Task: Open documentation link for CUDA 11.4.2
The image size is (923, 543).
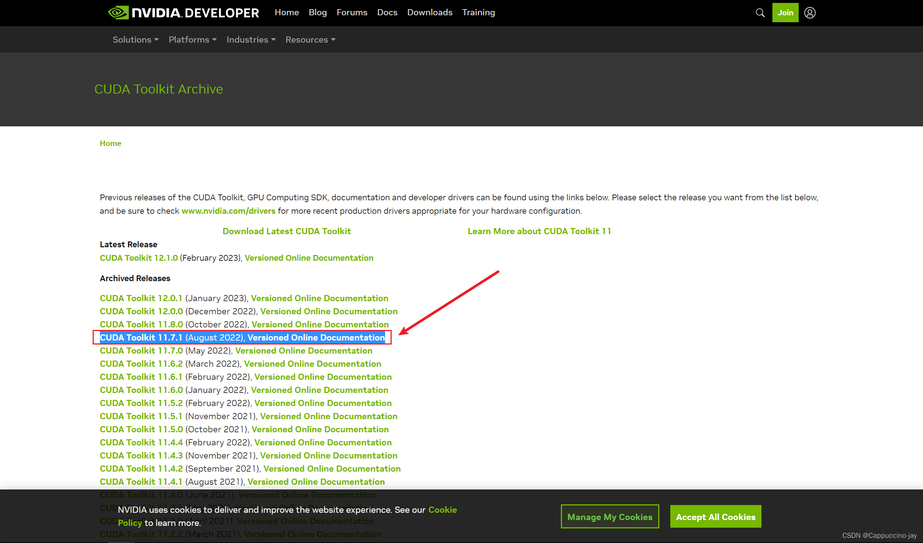Action: 332,469
